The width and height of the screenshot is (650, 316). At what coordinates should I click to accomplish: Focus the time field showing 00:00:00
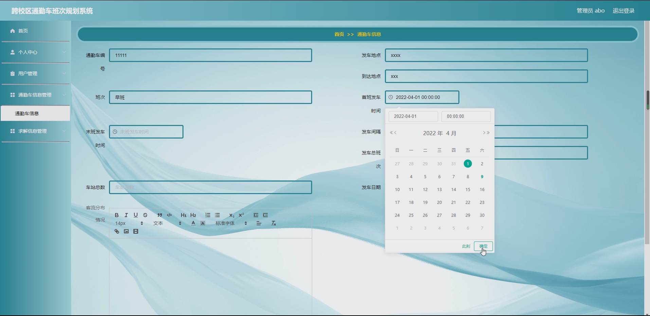click(466, 116)
